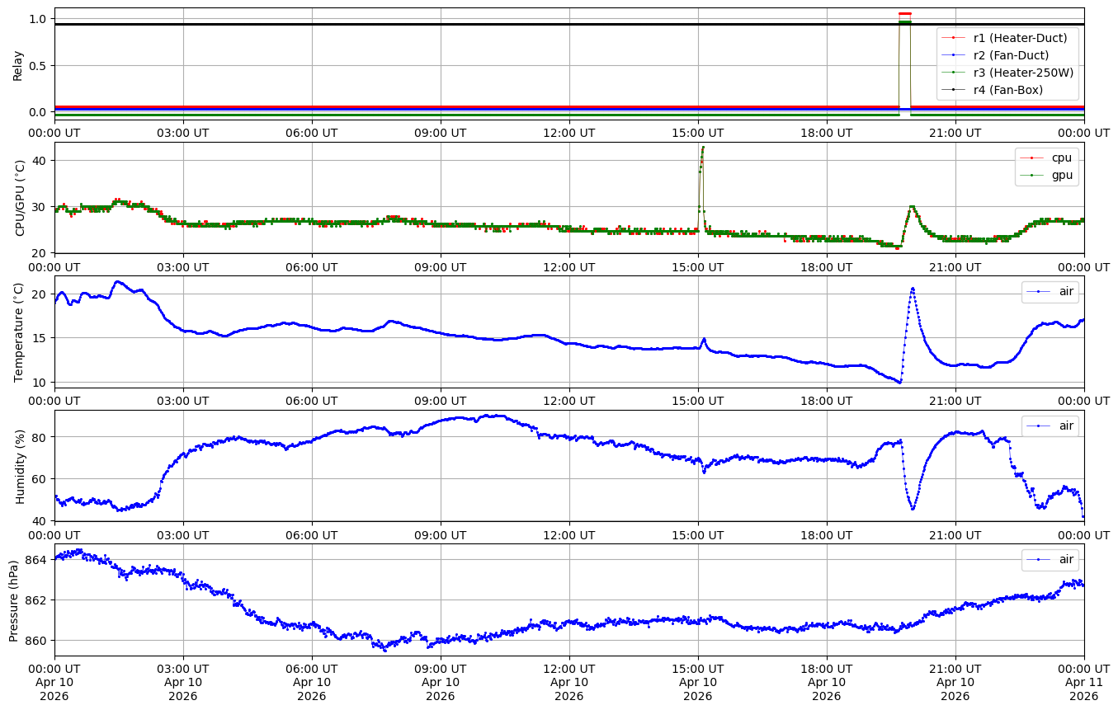Select the r4 (Fan-Box) legend entry
This screenshot has height=710, width=1118.
tap(1008, 90)
